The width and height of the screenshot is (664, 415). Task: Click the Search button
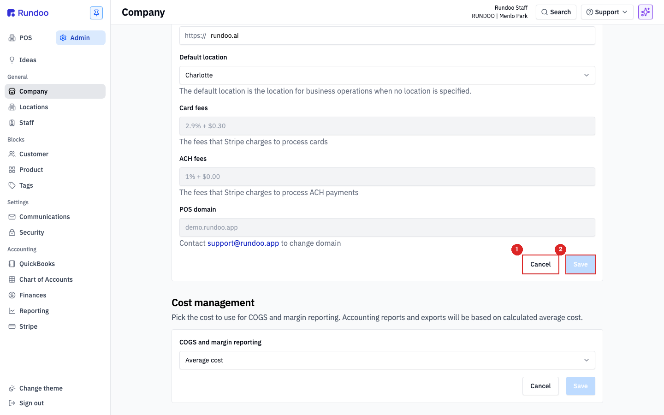[556, 12]
